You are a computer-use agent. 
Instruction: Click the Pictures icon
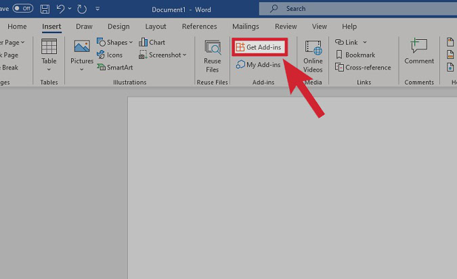82,47
